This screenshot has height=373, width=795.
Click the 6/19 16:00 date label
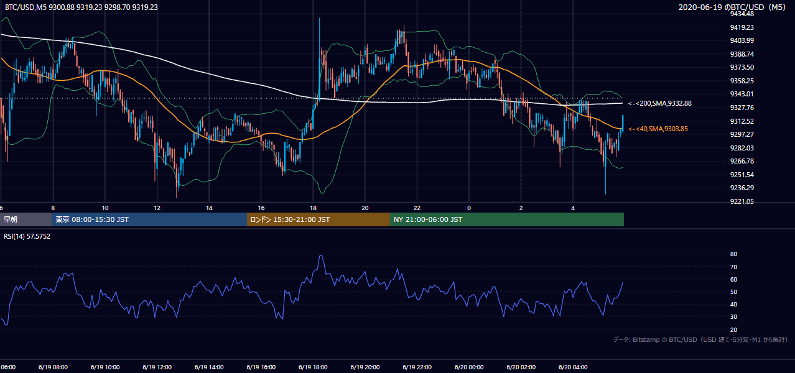click(x=261, y=367)
